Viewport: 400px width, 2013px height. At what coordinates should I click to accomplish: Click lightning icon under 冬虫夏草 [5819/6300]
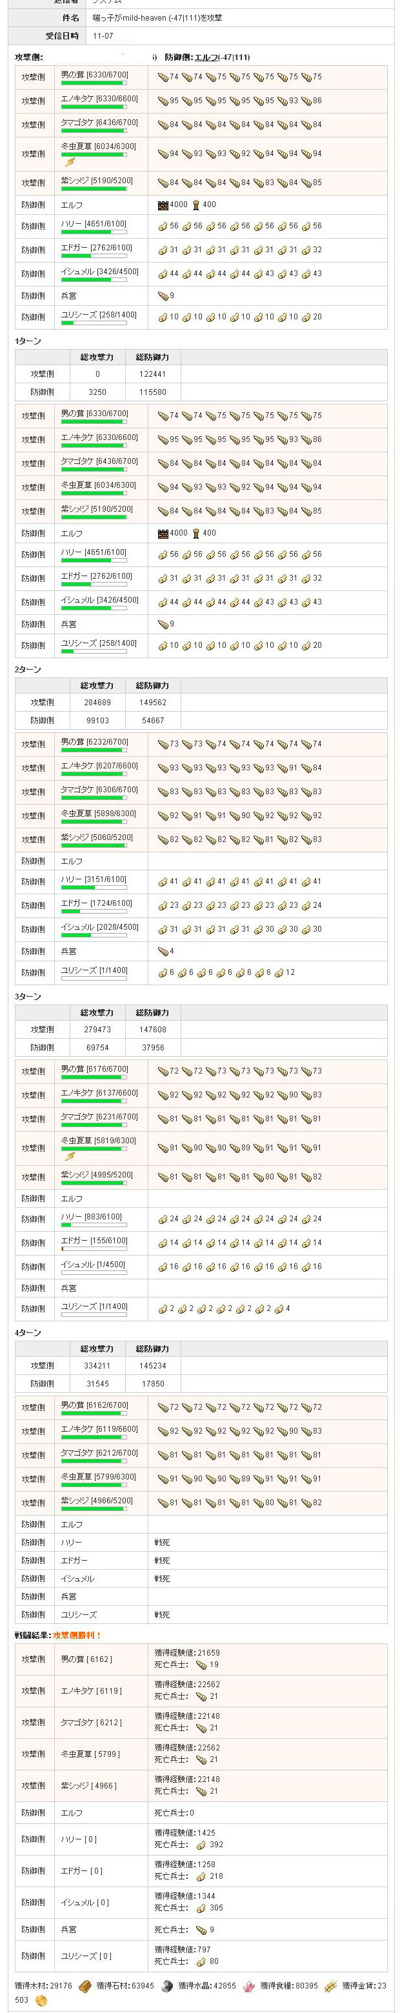70,1156
